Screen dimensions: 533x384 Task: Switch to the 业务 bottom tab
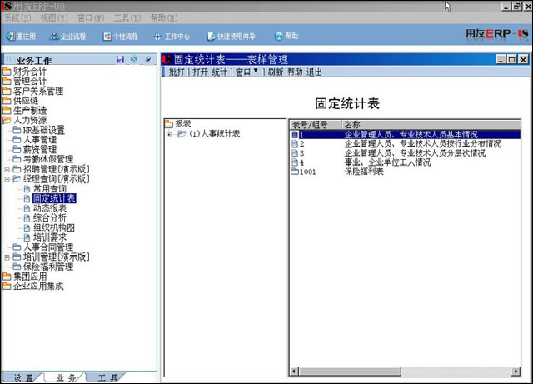[x=65, y=377]
